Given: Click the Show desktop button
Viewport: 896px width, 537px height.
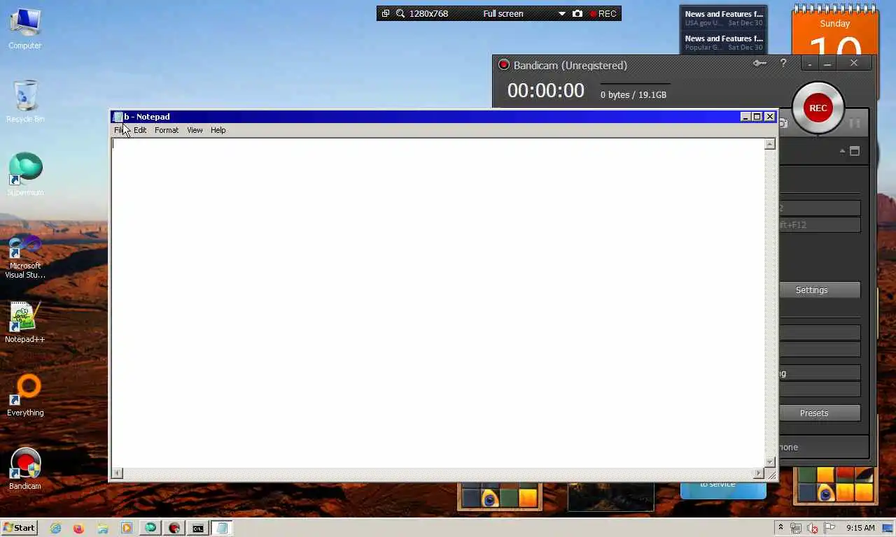Looking at the screenshot, I should coord(888,528).
